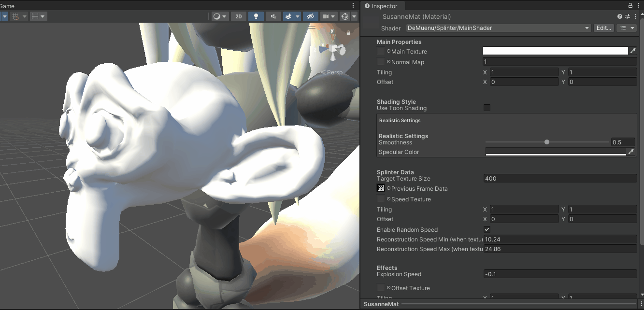644x310 pixels.
Task: Open Scene view tab kebab menu
Action: tap(353, 5)
